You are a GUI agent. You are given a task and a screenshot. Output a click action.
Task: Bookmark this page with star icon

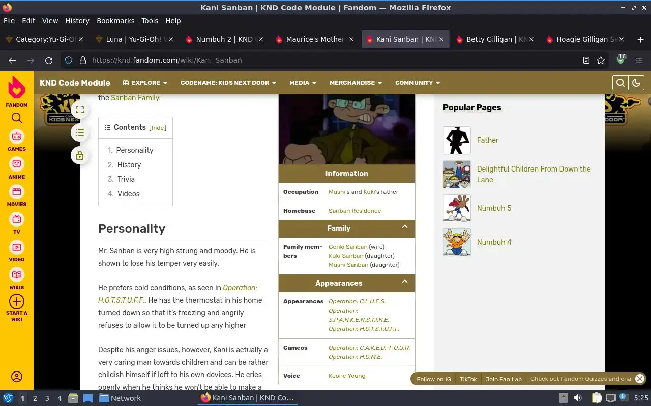601,60
